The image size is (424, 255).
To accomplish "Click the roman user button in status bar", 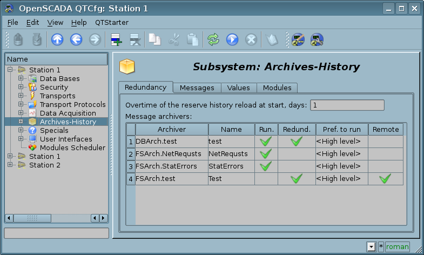I will 397,247.
